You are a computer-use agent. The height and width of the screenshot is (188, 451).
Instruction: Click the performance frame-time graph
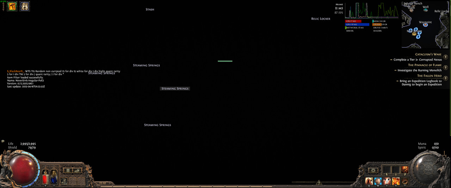[372, 11]
